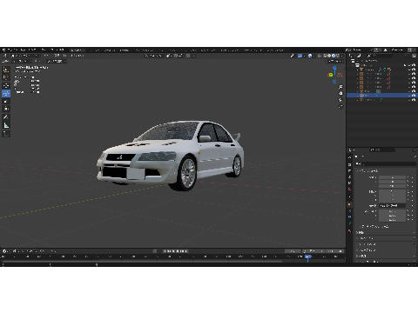418x313 pixels.
Task: Toggle auto keying record button in timeline
Action: point(155,251)
